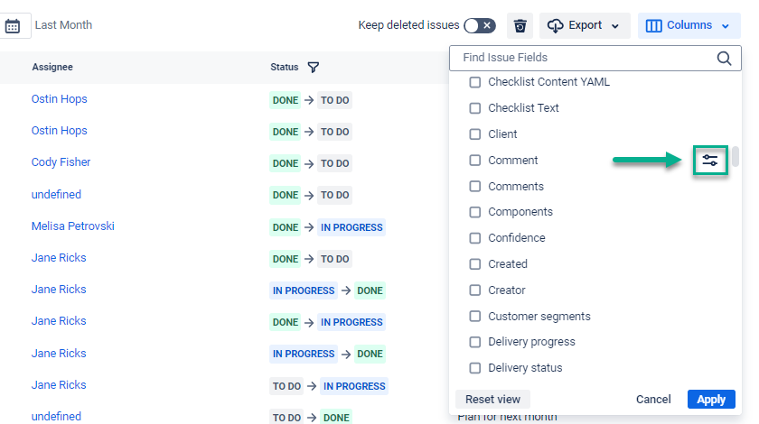Click the Find Issue Fields search box
The width and height of the screenshot is (759, 424).
click(x=583, y=58)
